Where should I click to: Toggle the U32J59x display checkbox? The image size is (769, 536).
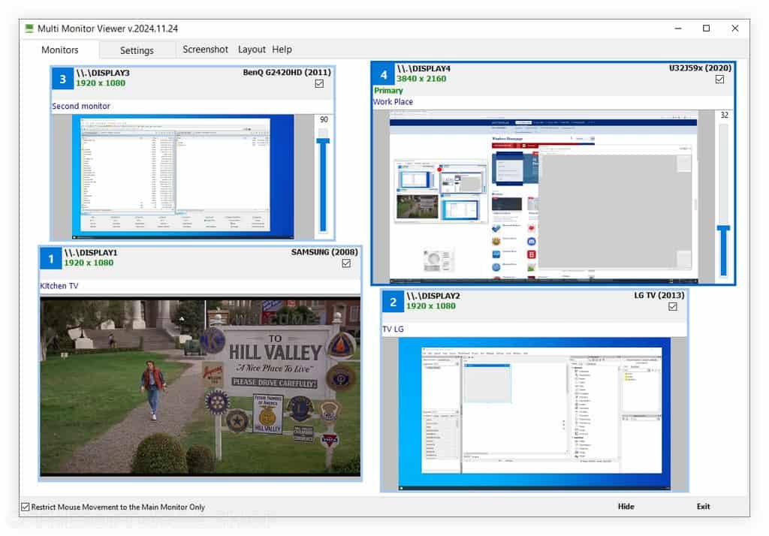(719, 78)
